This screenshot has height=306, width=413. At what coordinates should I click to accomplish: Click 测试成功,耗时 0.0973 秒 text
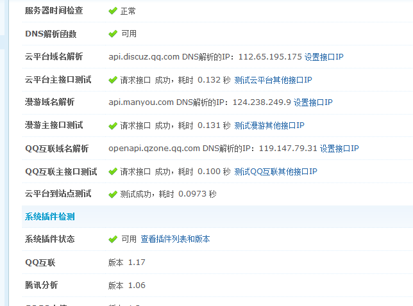168,194
